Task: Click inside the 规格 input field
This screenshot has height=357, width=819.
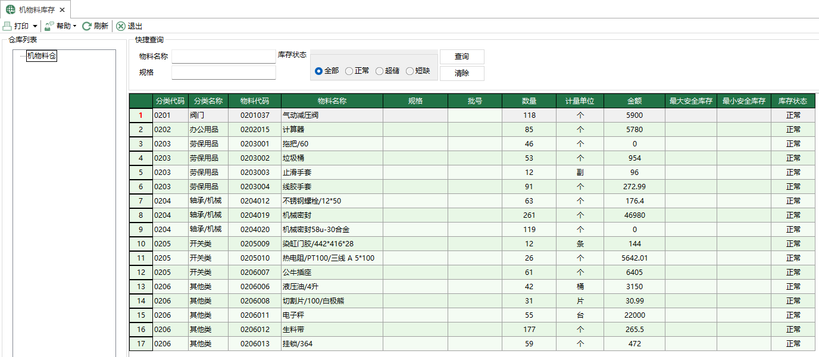Action: coord(223,72)
